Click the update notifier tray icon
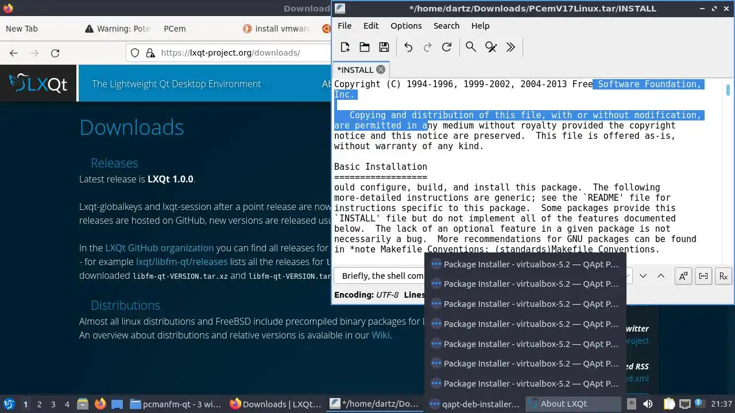735x413 pixels. click(x=701, y=404)
